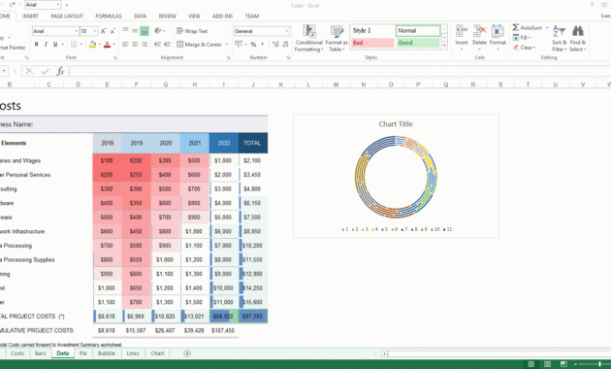The height and width of the screenshot is (369, 611).
Task: Open FORMULAS ribbon tab
Action: click(109, 16)
